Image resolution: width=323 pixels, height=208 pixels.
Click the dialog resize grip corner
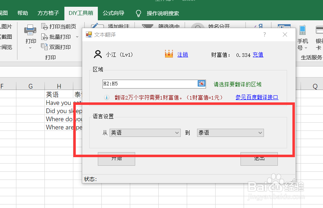(x=293, y=181)
